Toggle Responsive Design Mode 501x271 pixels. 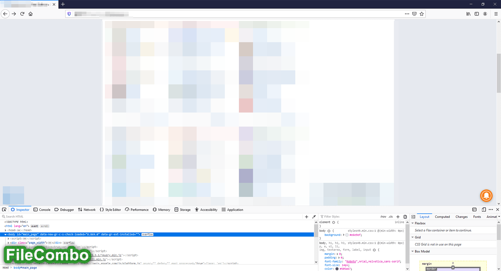point(484,210)
